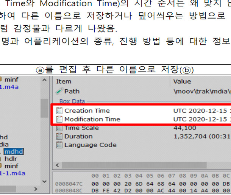Click the Creation Time row icon
This screenshot has width=231, height=195.
[x=59, y=111]
